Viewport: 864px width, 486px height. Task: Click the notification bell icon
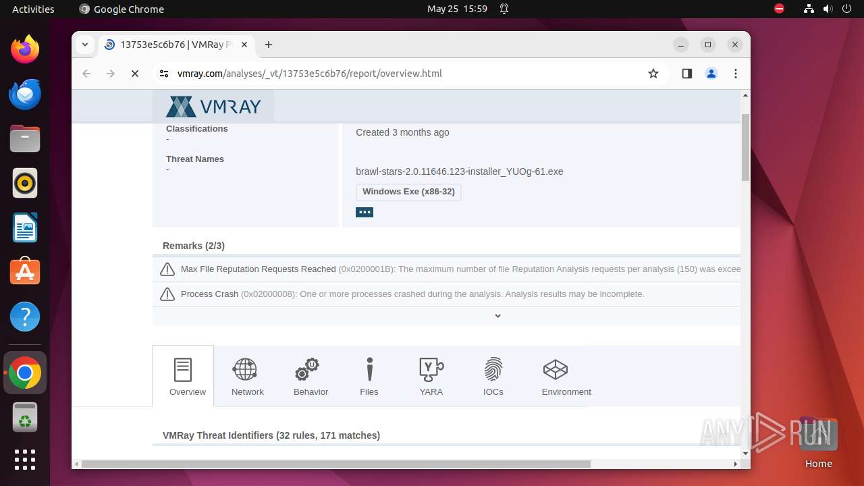pos(504,9)
